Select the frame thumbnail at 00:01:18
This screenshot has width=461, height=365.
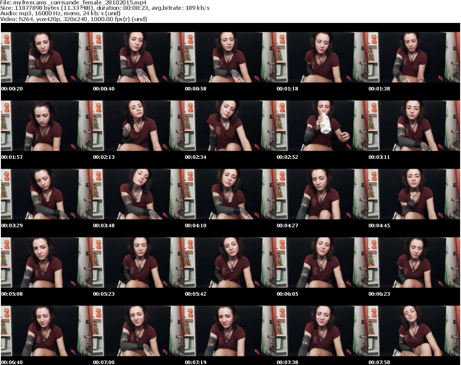pyautogui.click(x=322, y=57)
